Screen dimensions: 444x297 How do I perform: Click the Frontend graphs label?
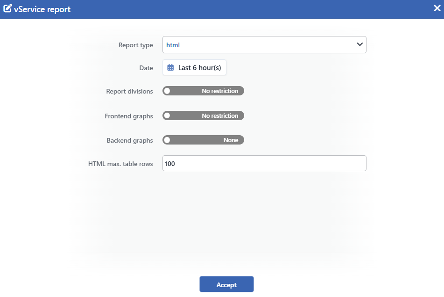point(129,116)
